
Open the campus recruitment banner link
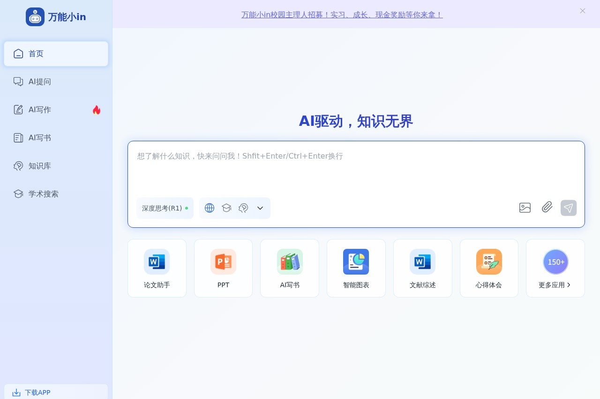click(342, 15)
